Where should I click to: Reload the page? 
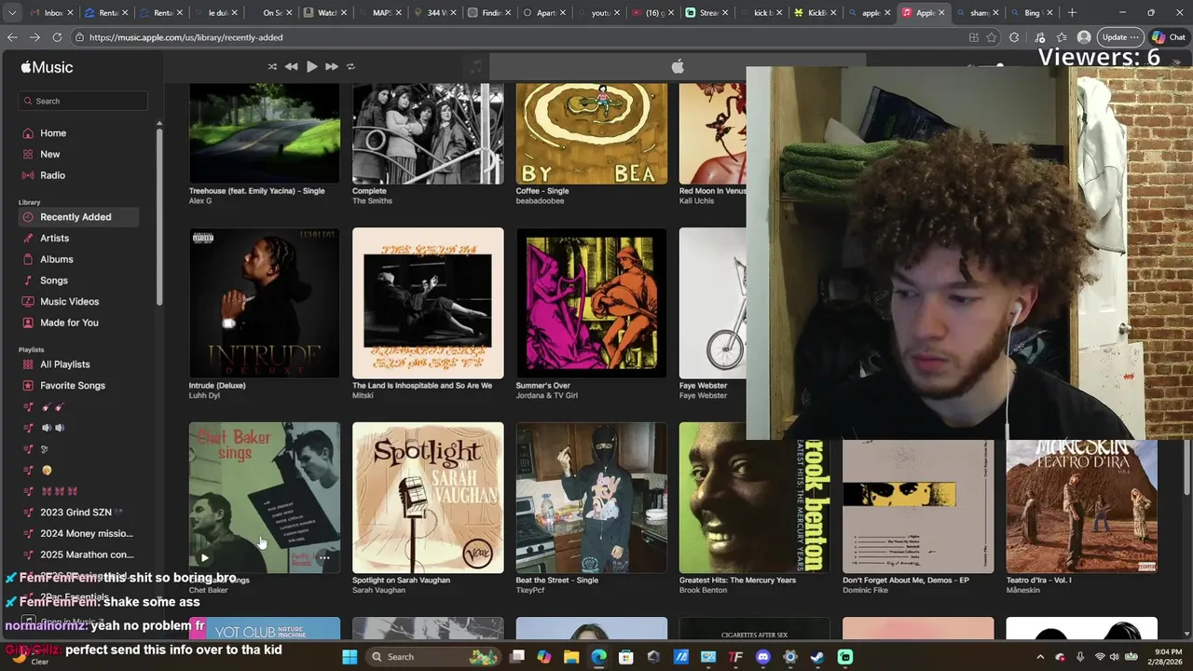click(x=57, y=37)
